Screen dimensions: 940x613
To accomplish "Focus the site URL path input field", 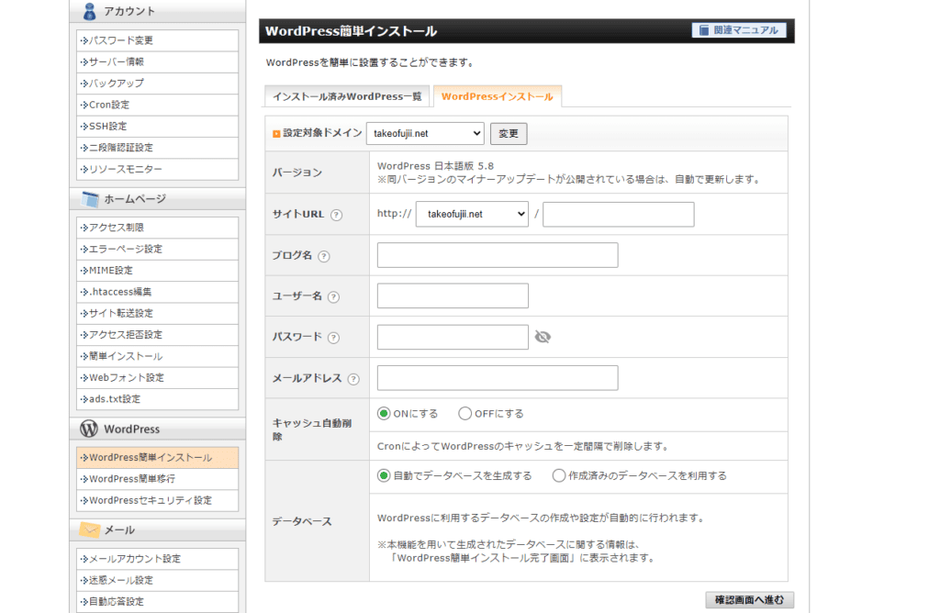I will coord(618,214).
